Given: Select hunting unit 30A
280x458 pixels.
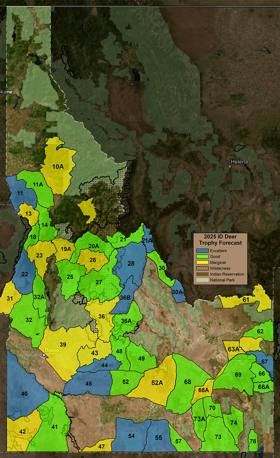Looking at the screenshot, I should point(177,292).
